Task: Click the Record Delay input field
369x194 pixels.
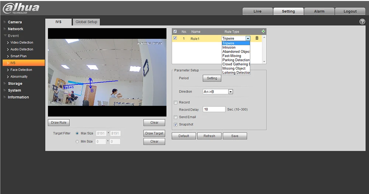Action: 214,109
